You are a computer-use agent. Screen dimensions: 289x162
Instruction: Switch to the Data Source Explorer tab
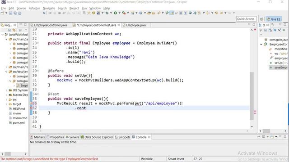(x=97, y=137)
